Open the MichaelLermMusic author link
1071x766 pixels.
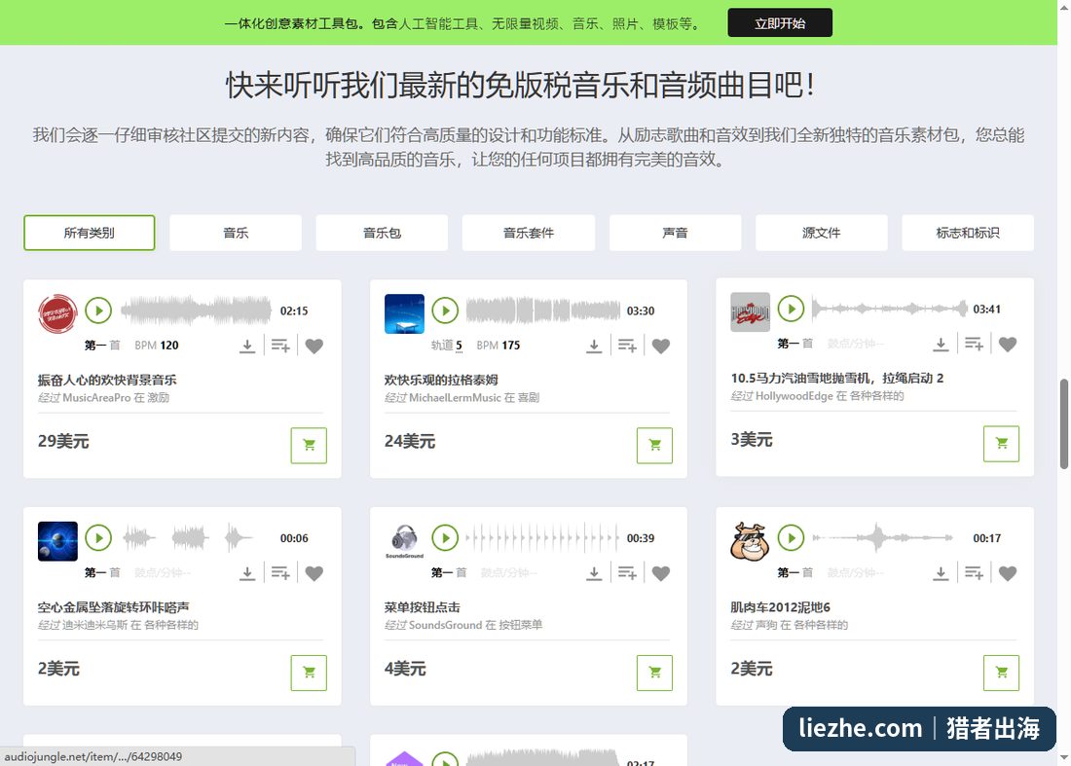pos(455,397)
